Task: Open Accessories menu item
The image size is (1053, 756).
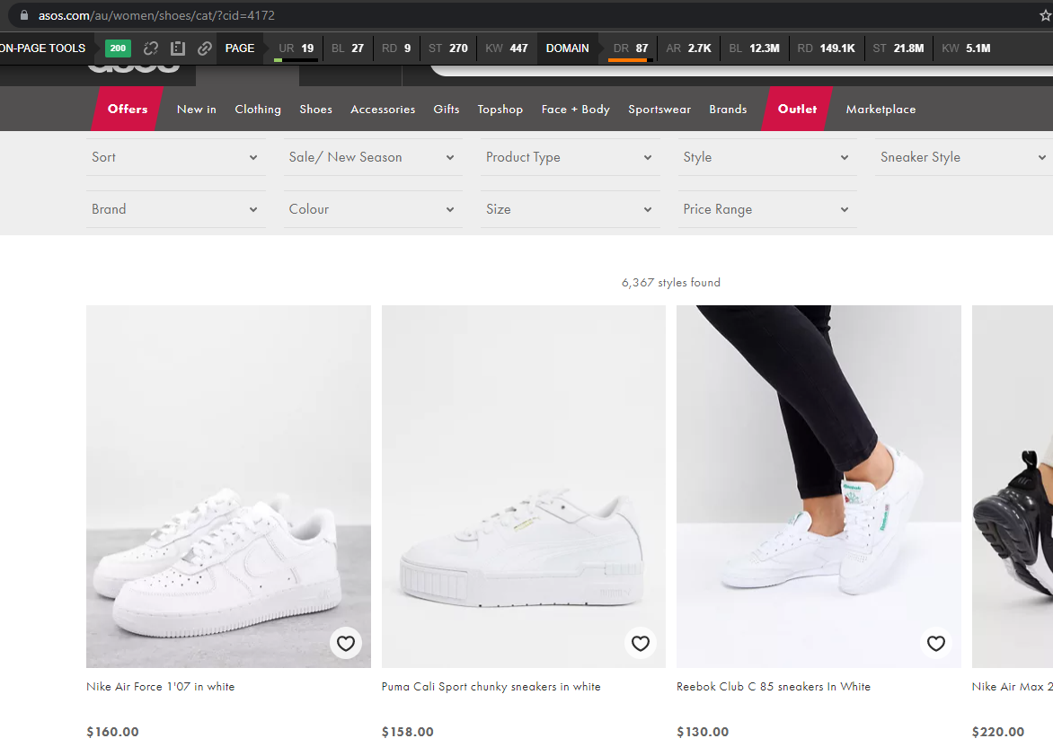Action: coord(383,109)
